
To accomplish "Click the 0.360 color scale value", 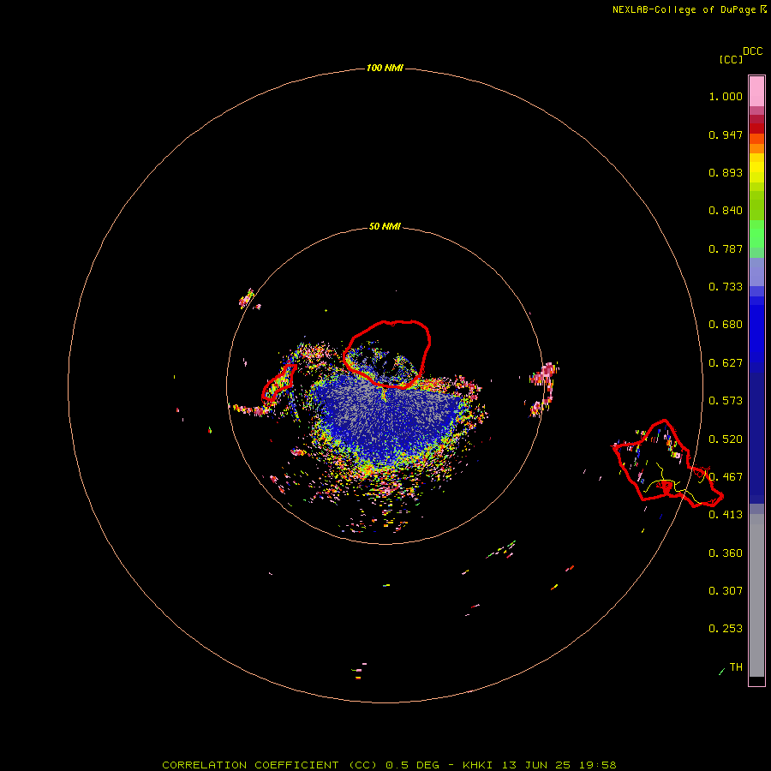I will pyautogui.click(x=726, y=553).
